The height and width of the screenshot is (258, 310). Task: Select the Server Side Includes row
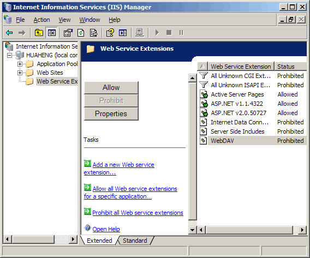pos(253,131)
